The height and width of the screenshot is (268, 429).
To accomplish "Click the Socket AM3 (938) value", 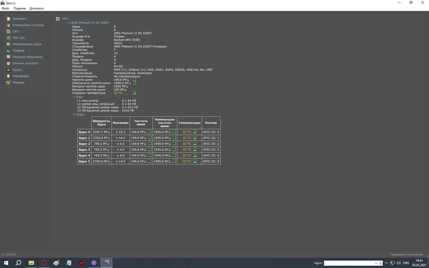I will 127,40.
